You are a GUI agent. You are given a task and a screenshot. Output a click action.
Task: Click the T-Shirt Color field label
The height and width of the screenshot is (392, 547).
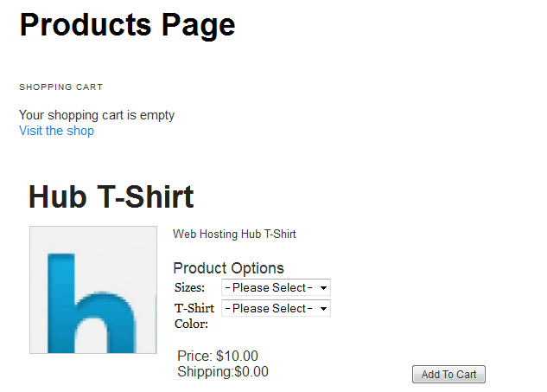pos(194,316)
